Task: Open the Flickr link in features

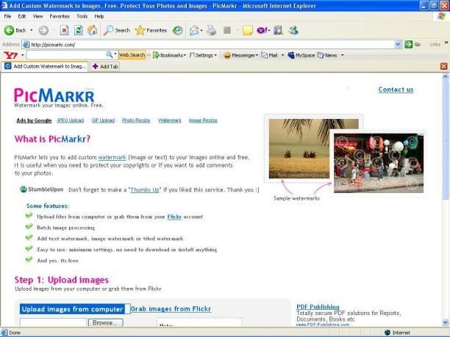Action: (174, 217)
